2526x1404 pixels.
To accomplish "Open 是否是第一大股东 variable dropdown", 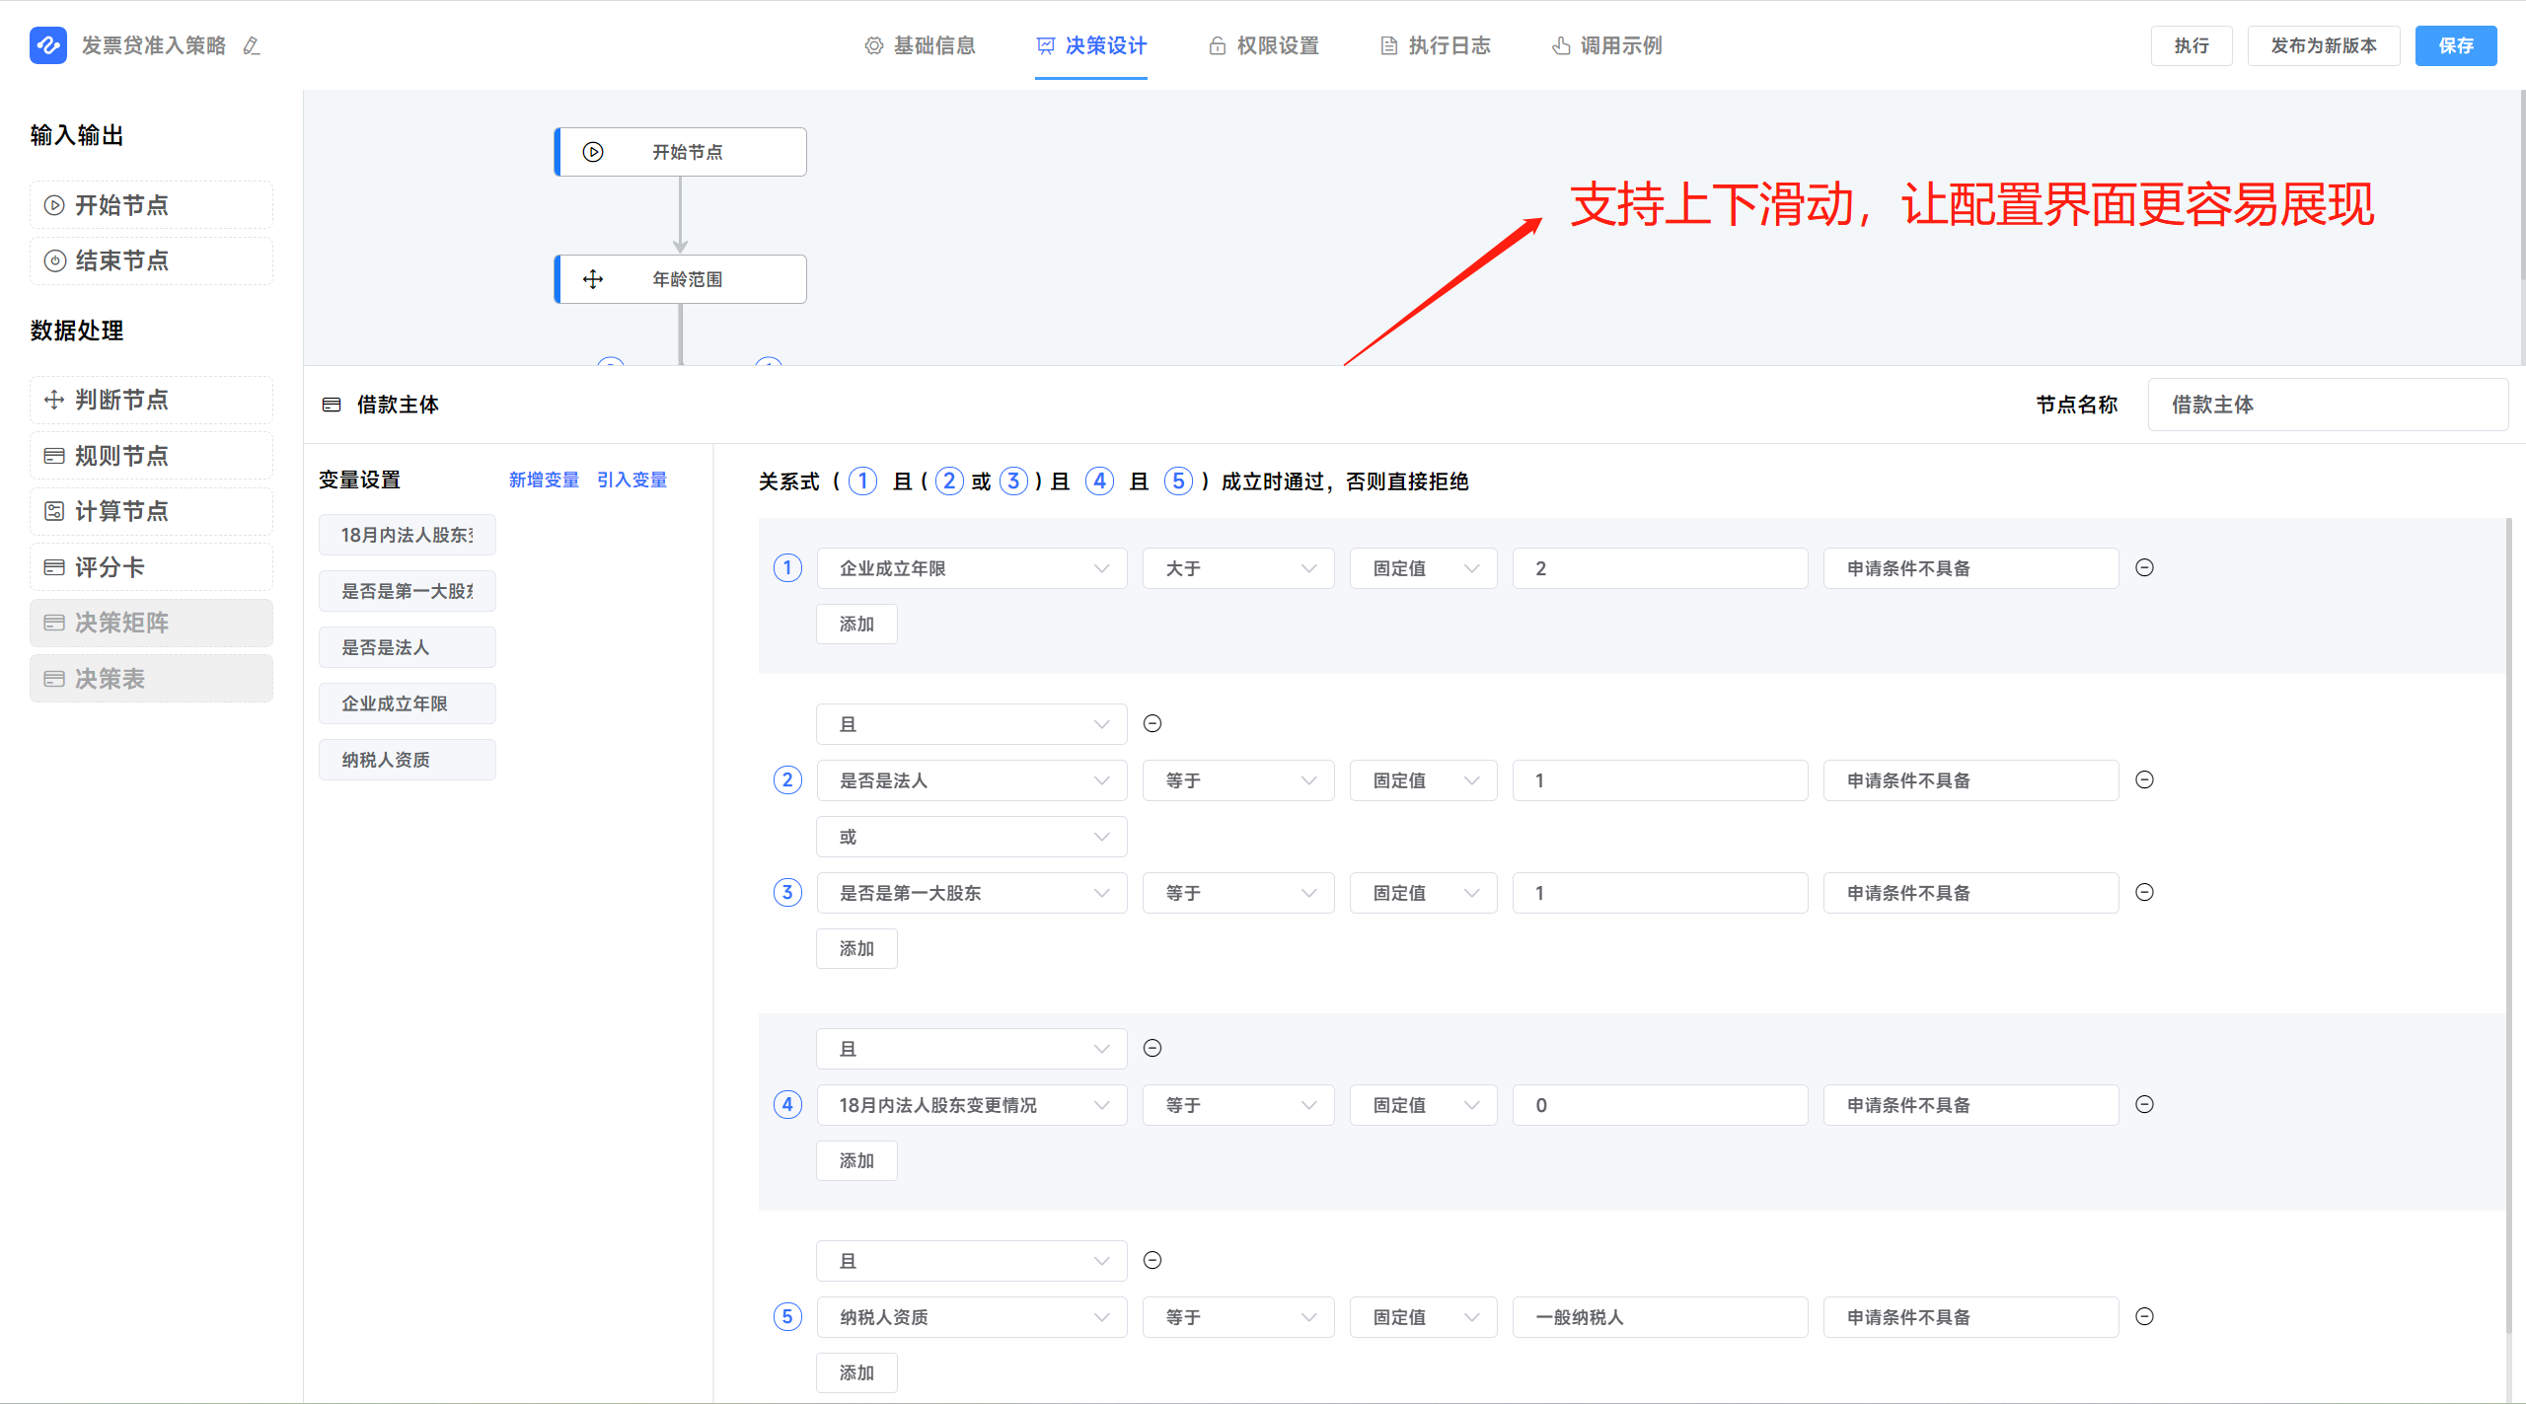I will [x=972, y=893].
